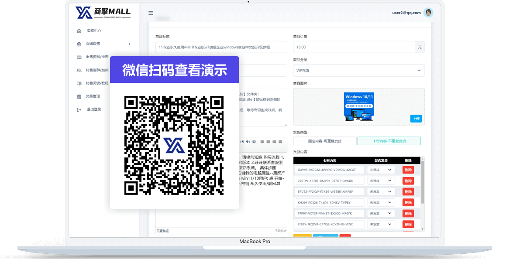This screenshot has height=259, width=513.
Task: Click the card key table scrollbar thumb
Action: tap(422, 182)
